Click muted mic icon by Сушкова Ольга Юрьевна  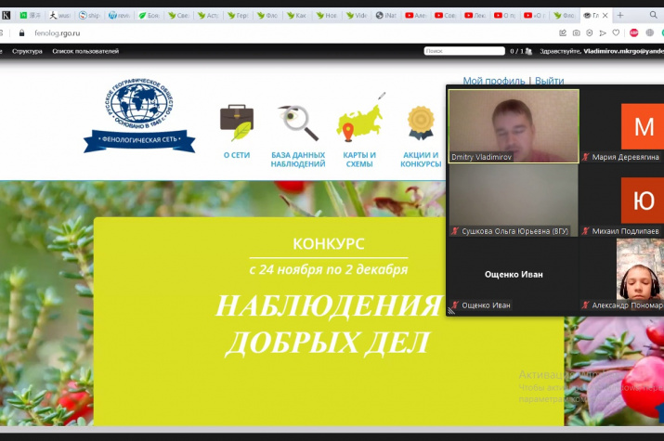point(455,231)
